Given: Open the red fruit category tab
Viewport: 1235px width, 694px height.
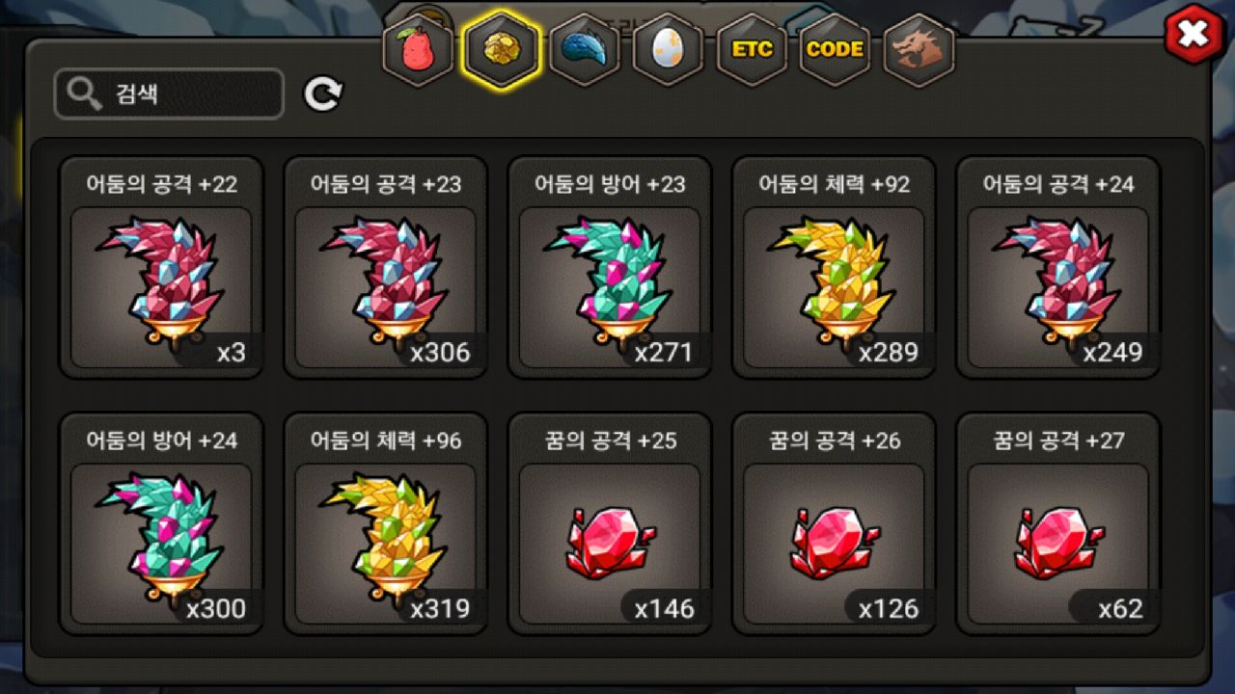Looking at the screenshot, I should pos(419,50).
